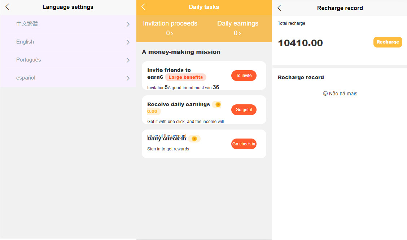The width and height of the screenshot is (407, 240).
Task: Click chevron arrow on Português row
Action: pyautogui.click(x=128, y=60)
